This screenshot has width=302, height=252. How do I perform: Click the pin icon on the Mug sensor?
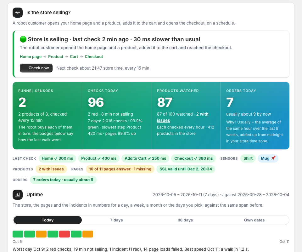pyautogui.click(x=273, y=158)
